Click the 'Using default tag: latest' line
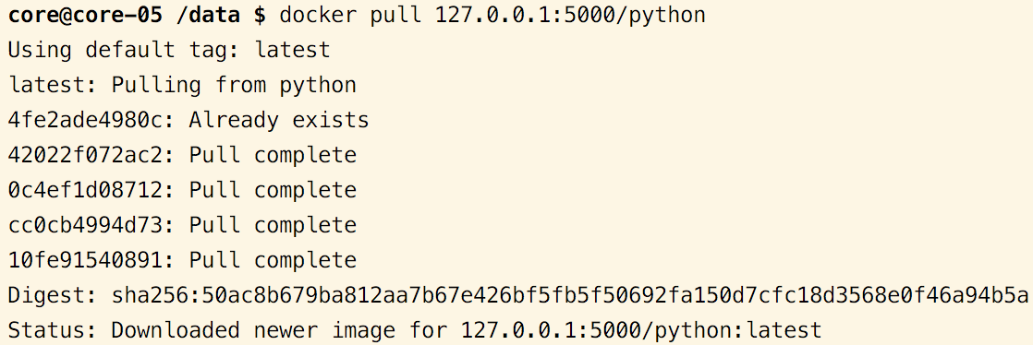 169,50
